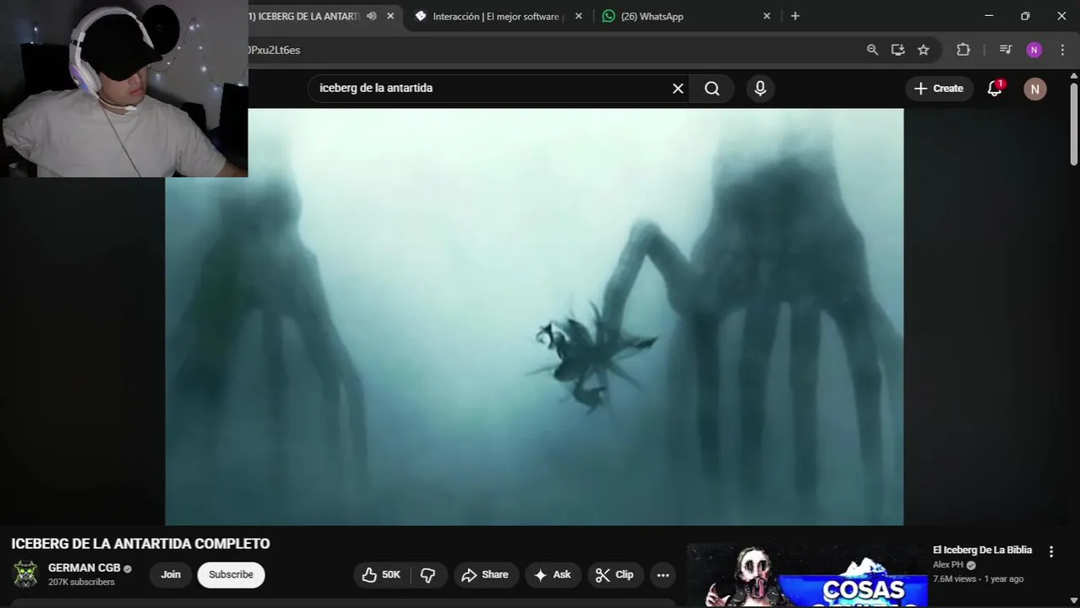Viewport: 1080px width, 608px height.
Task: Share the video
Action: 485,575
